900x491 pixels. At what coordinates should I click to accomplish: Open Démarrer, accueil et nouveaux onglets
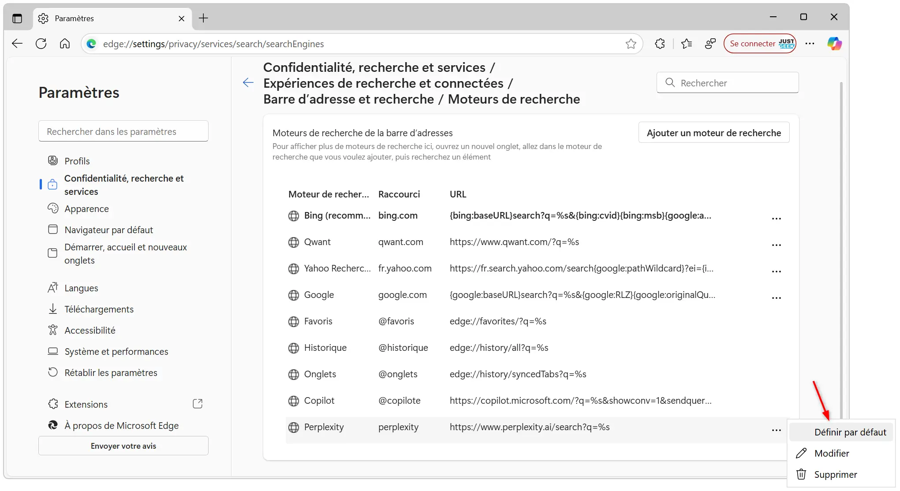[126, 253]
